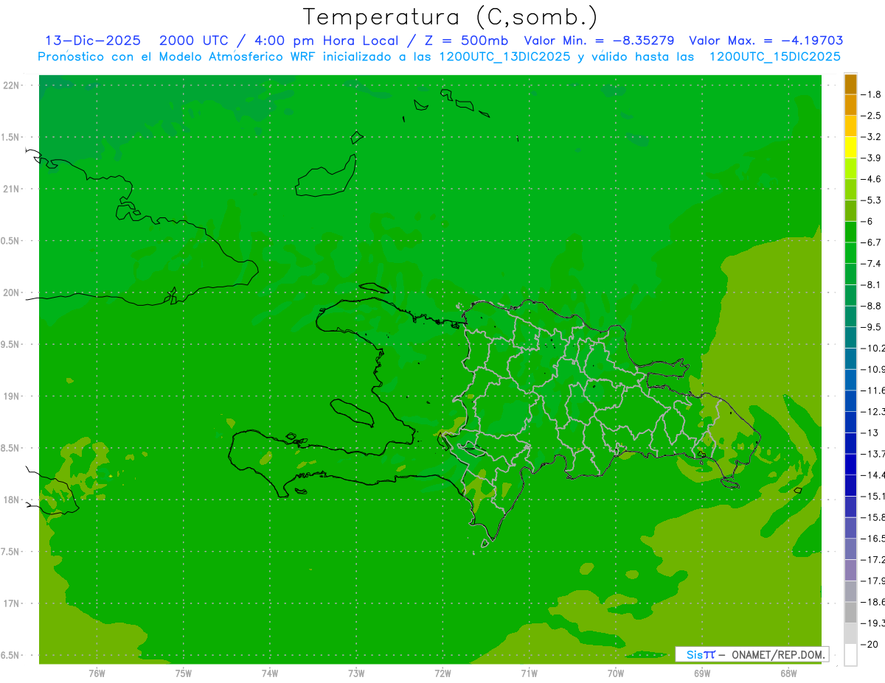Click the '71W' longitude axis label
The image size is (885, 683).
[x=529, y=673]
